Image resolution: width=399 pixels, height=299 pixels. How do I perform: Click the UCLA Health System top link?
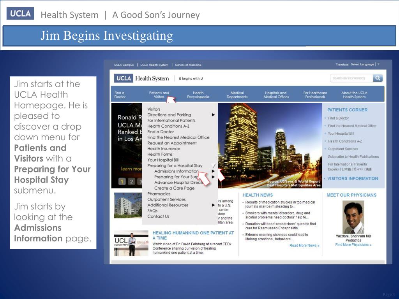154,65
